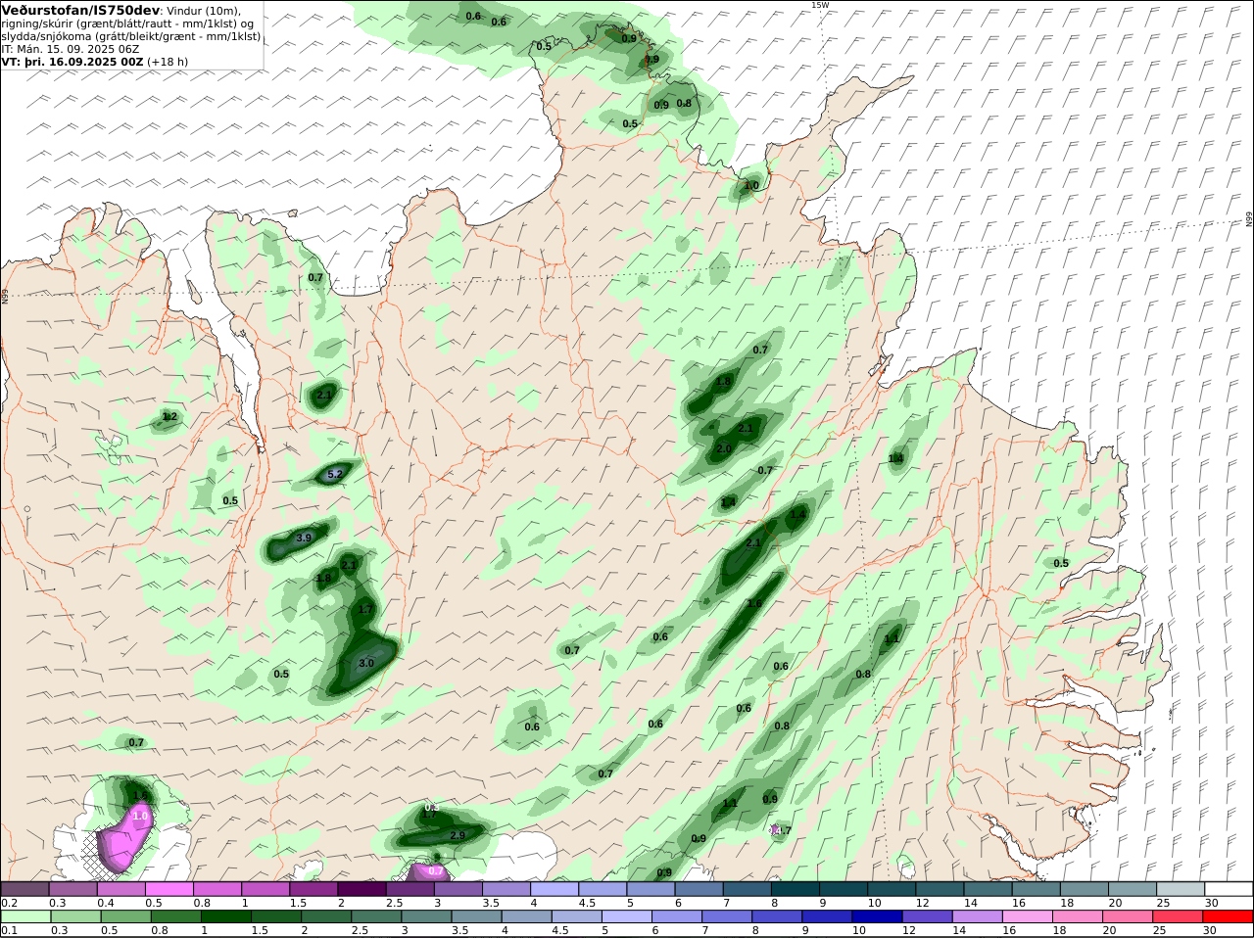Click the 1.2 precipitation value in the west
Screen dimensions: 1254x938
coord(169,417)
